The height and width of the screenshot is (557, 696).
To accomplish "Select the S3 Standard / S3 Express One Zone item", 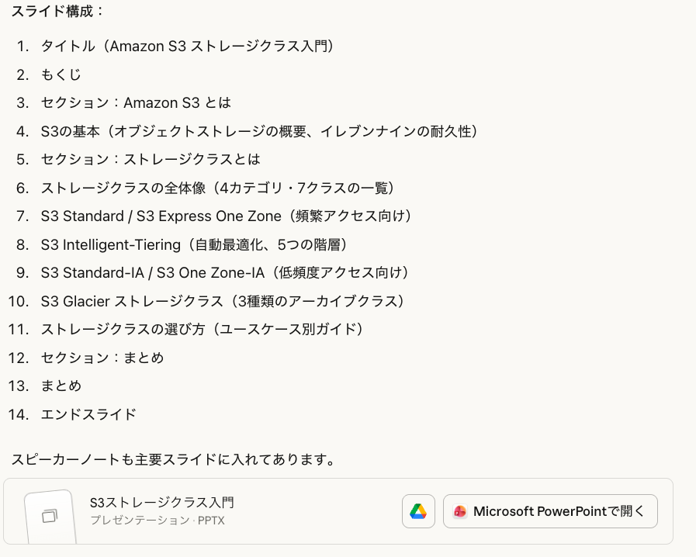I will tap(226, 216).
